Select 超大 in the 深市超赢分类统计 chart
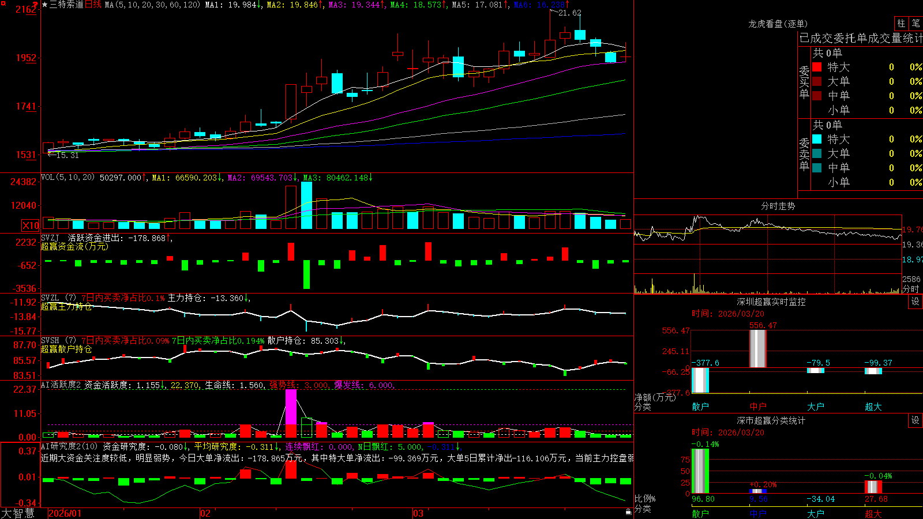The height and width of the screenshot is (519, 923). pyautogui.click(x=873, y=513)
